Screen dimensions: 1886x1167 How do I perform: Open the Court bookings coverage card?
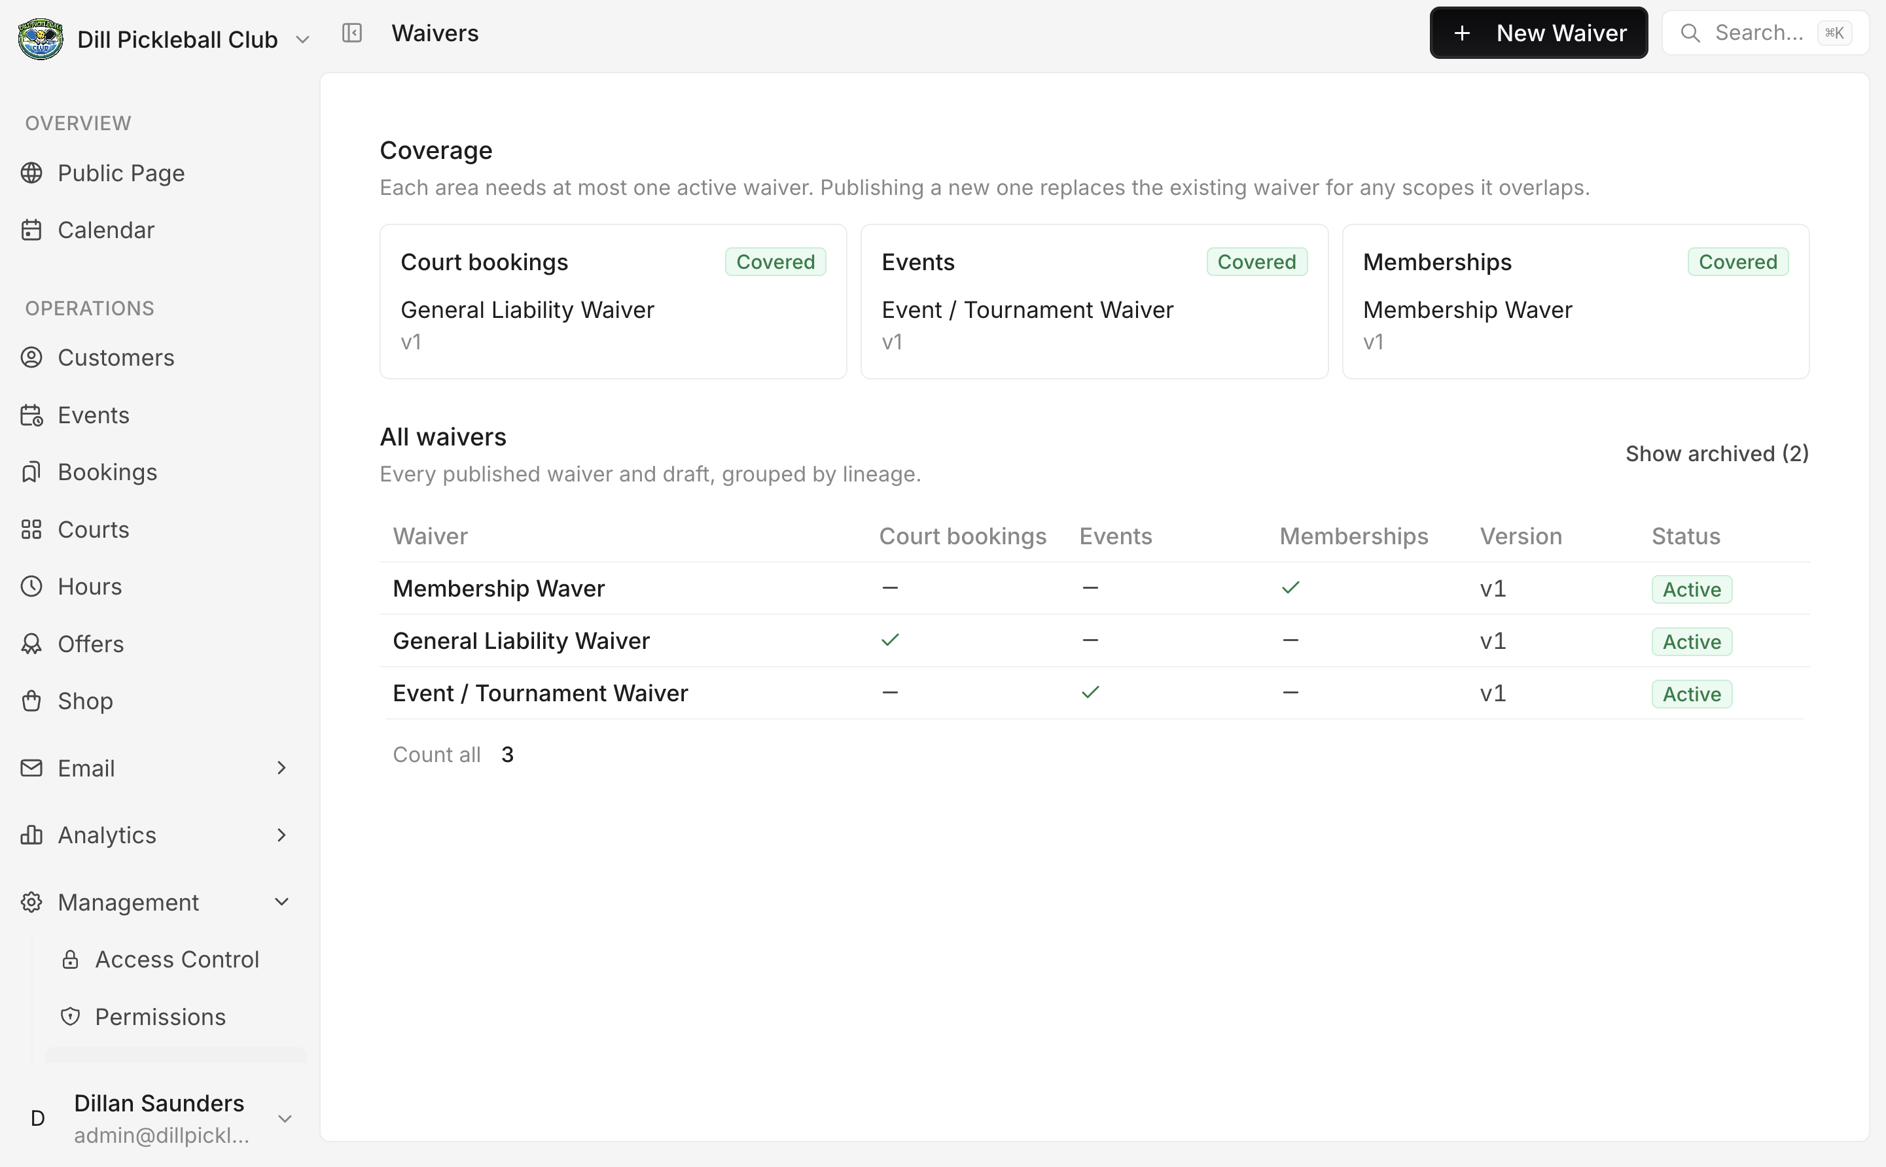point(613,301)
